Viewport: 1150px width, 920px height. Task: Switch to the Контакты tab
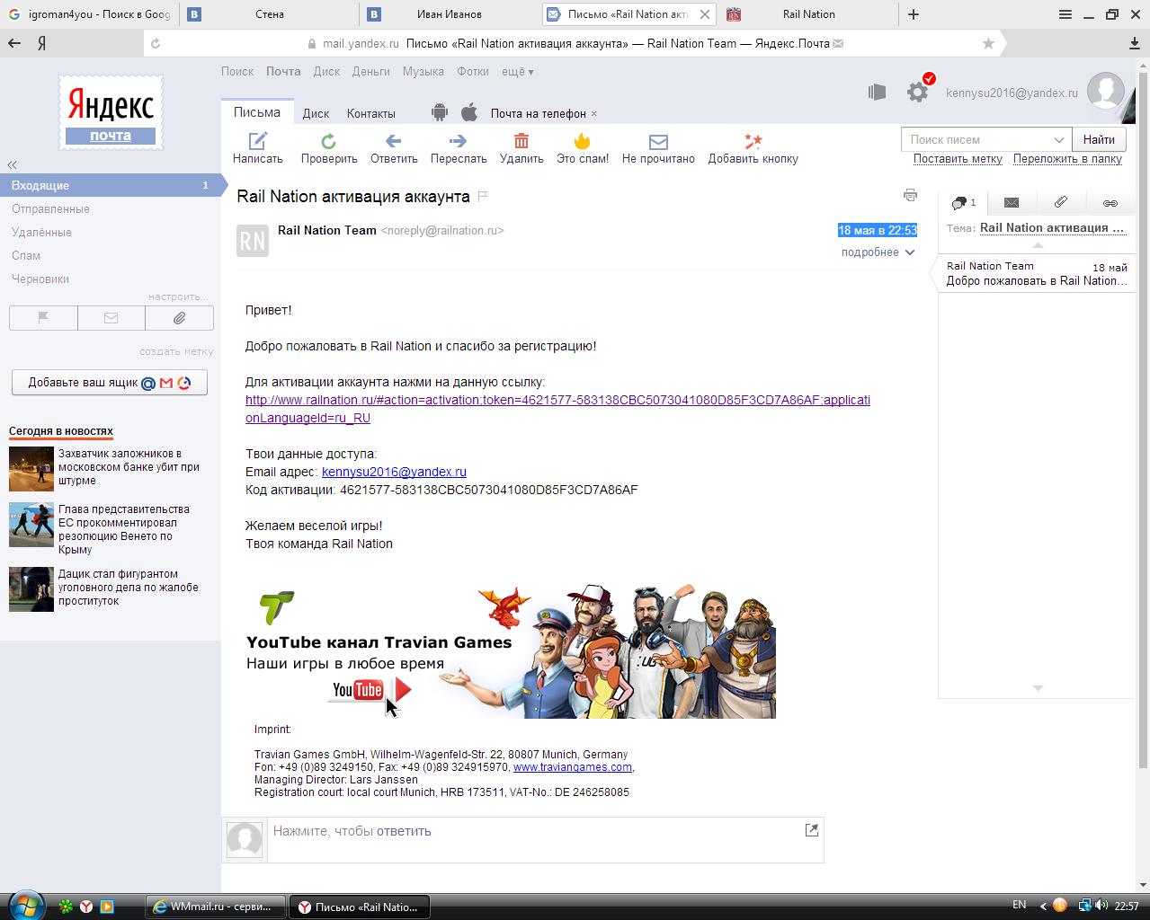coord(370,113)
